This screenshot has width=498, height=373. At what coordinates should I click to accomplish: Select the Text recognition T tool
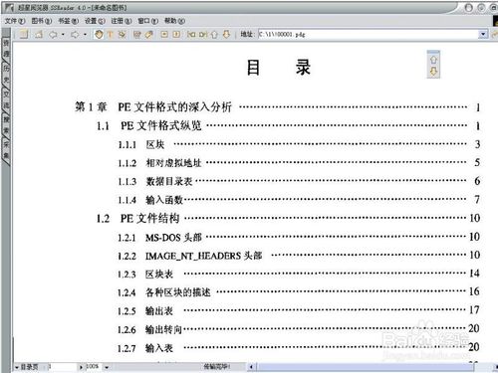(x=111, y=34)
